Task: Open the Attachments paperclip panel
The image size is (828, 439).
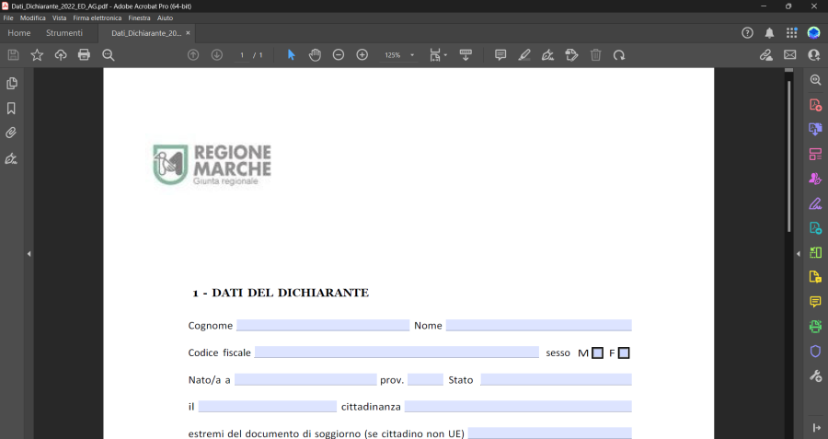Action: click(12, 133)
